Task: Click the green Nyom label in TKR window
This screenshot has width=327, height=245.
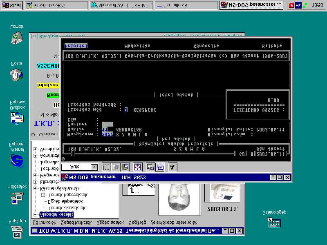Action: [x=53, y=95]
